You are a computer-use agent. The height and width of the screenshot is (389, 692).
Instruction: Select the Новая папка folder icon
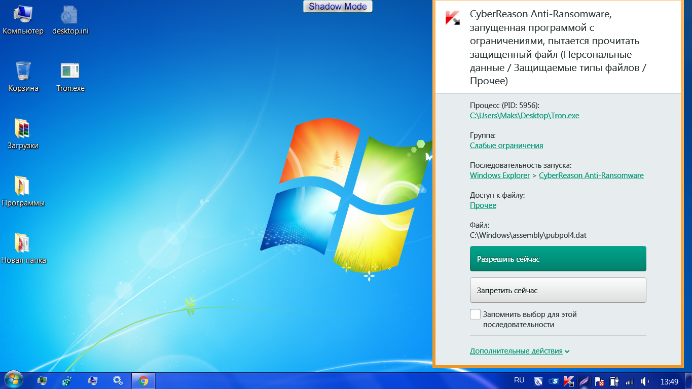(23, 249)
